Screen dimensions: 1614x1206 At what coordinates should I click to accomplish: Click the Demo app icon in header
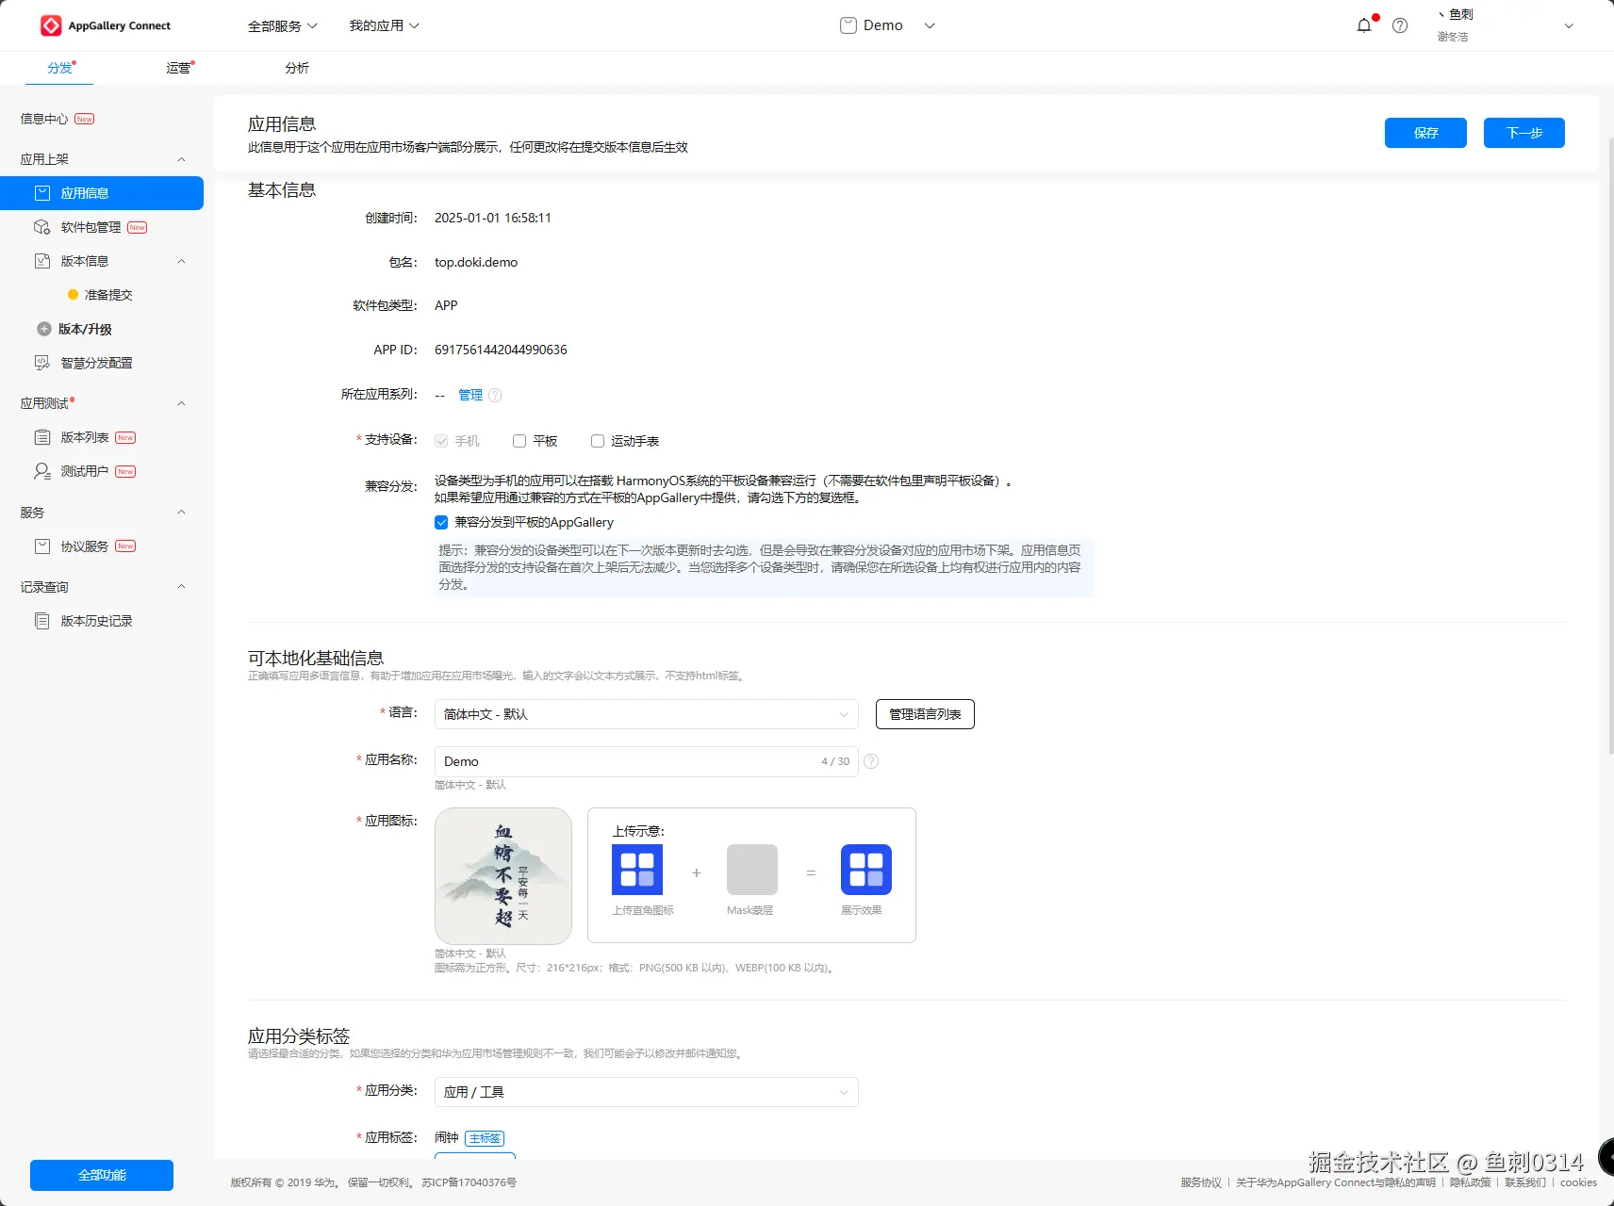[848, 25]
